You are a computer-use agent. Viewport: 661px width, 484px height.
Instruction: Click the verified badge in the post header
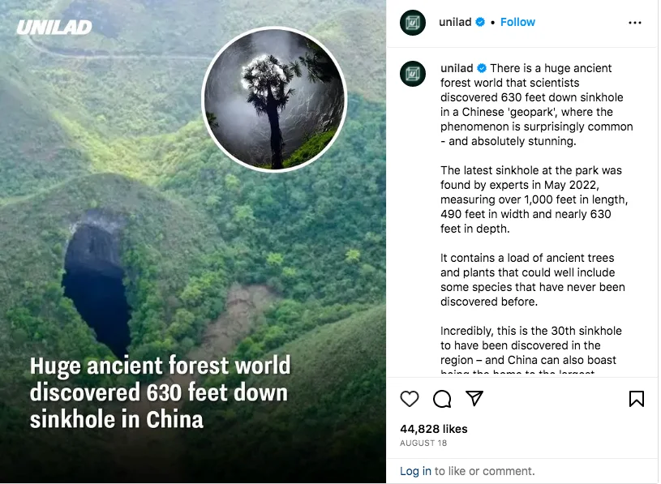tap(480, 23)
